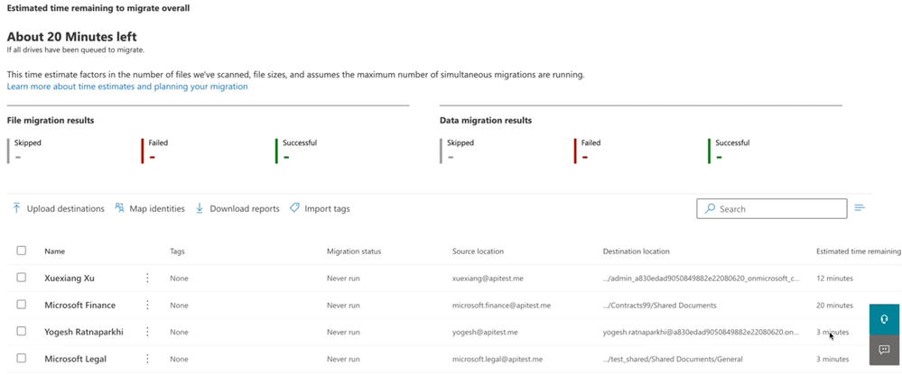Click the Download reports arrow icon
This screenshot has height=375, width=902.
pos(200,208)
